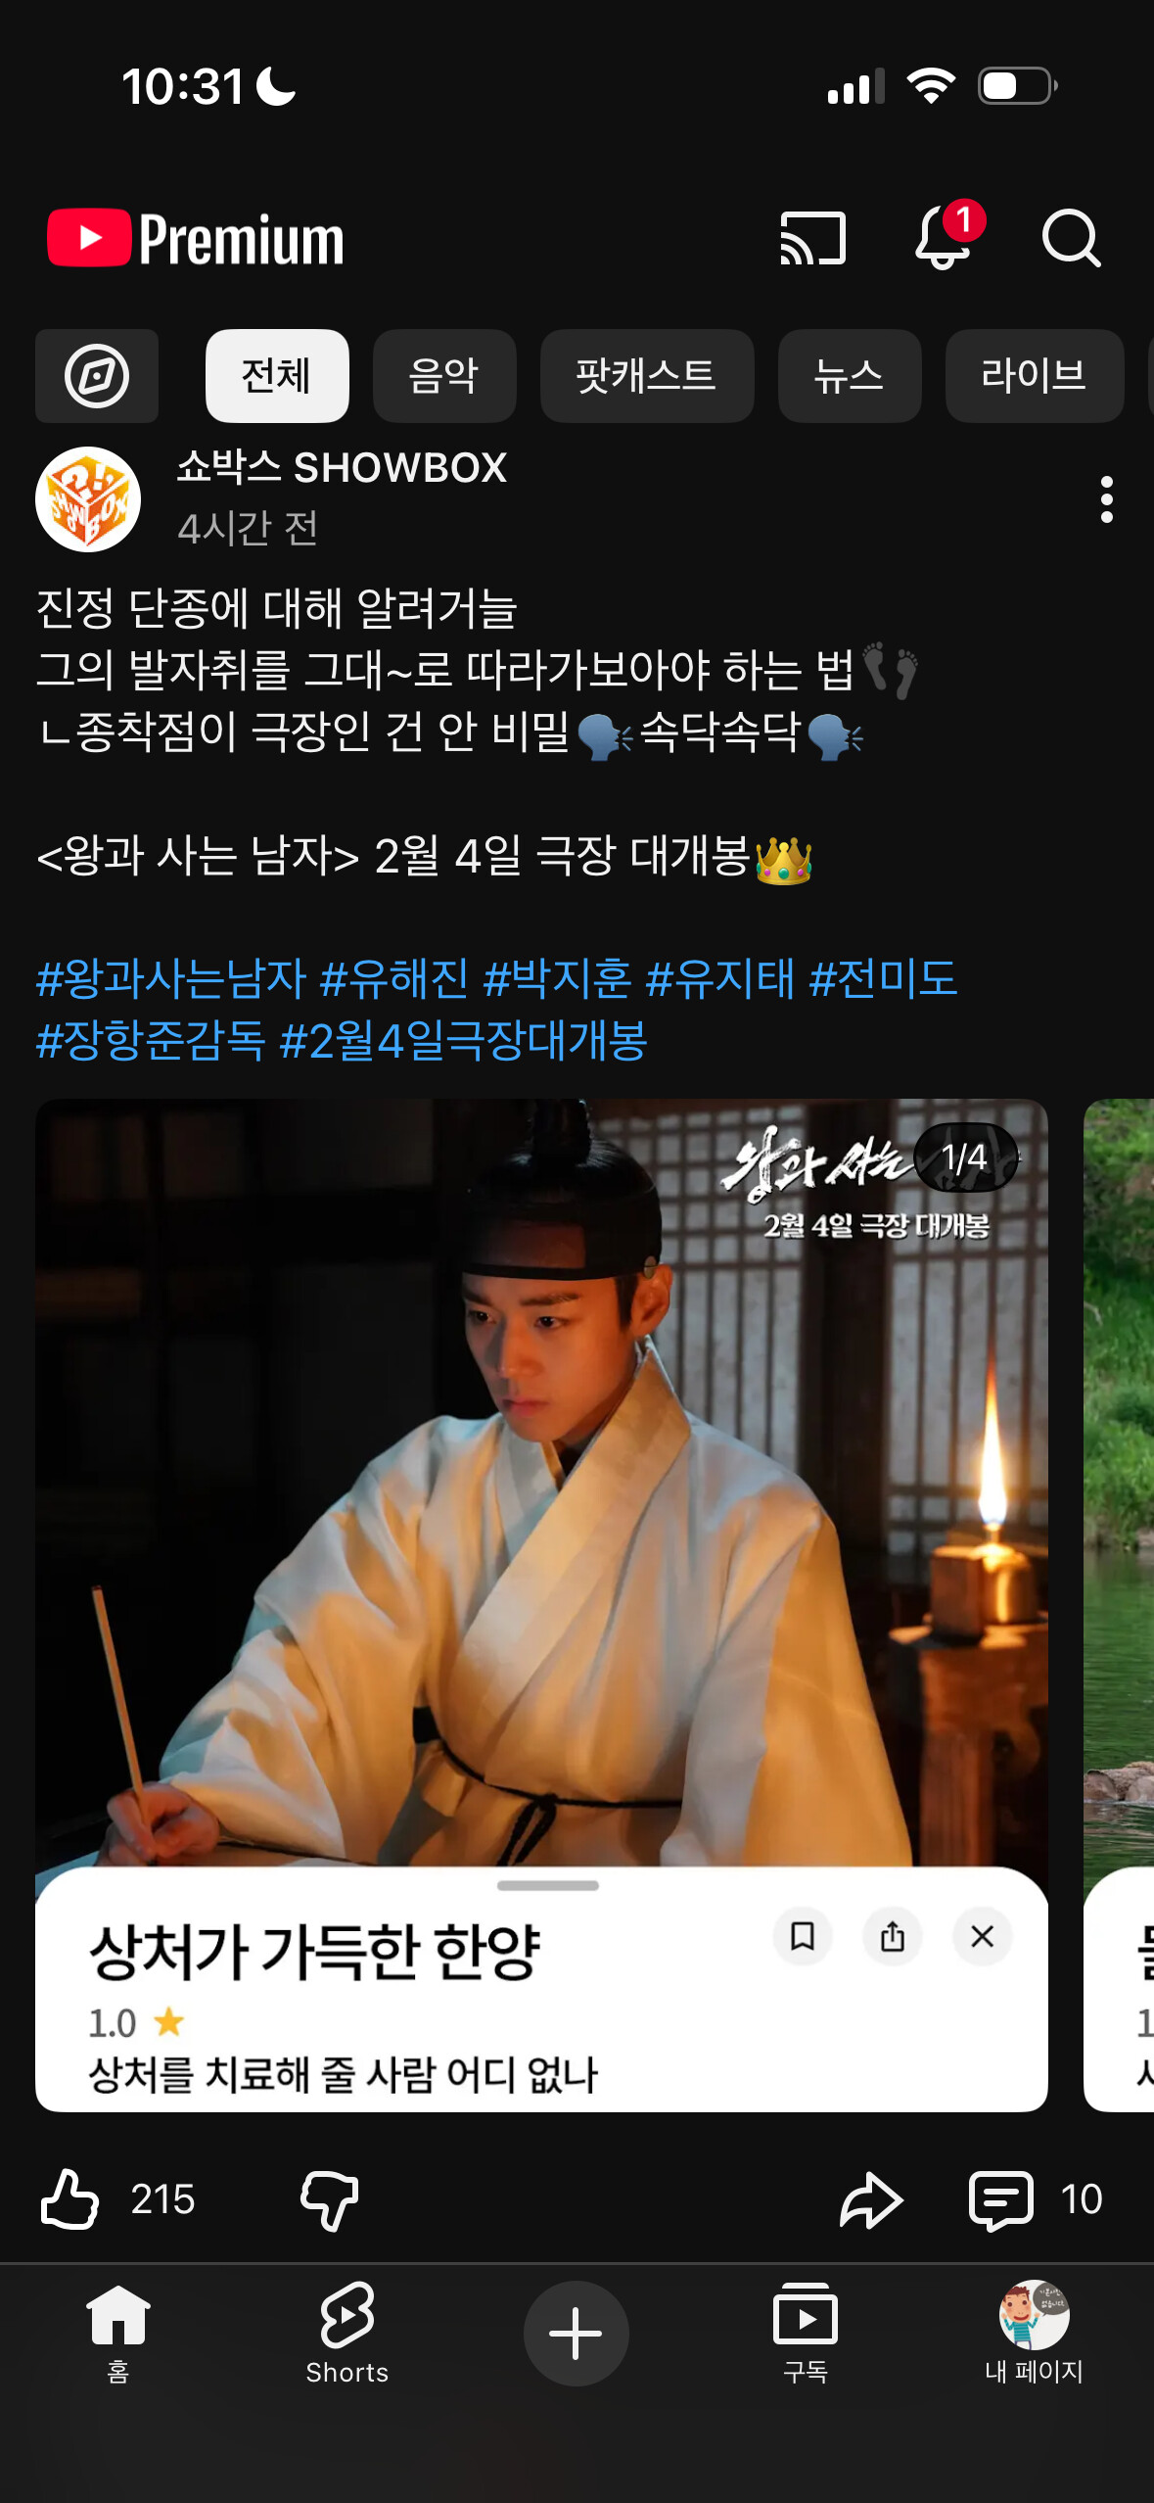Like the SHOWBOX post

pyautogui.click(x=70, y=2199)
